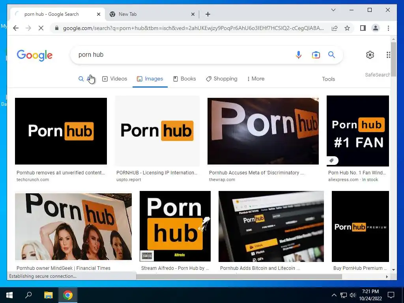Open the taskbar clock and date
This screenshot has width=404, height=303.
coord(370,295)
